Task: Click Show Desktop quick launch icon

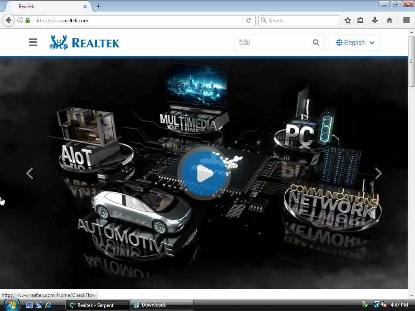Action: 29,305
